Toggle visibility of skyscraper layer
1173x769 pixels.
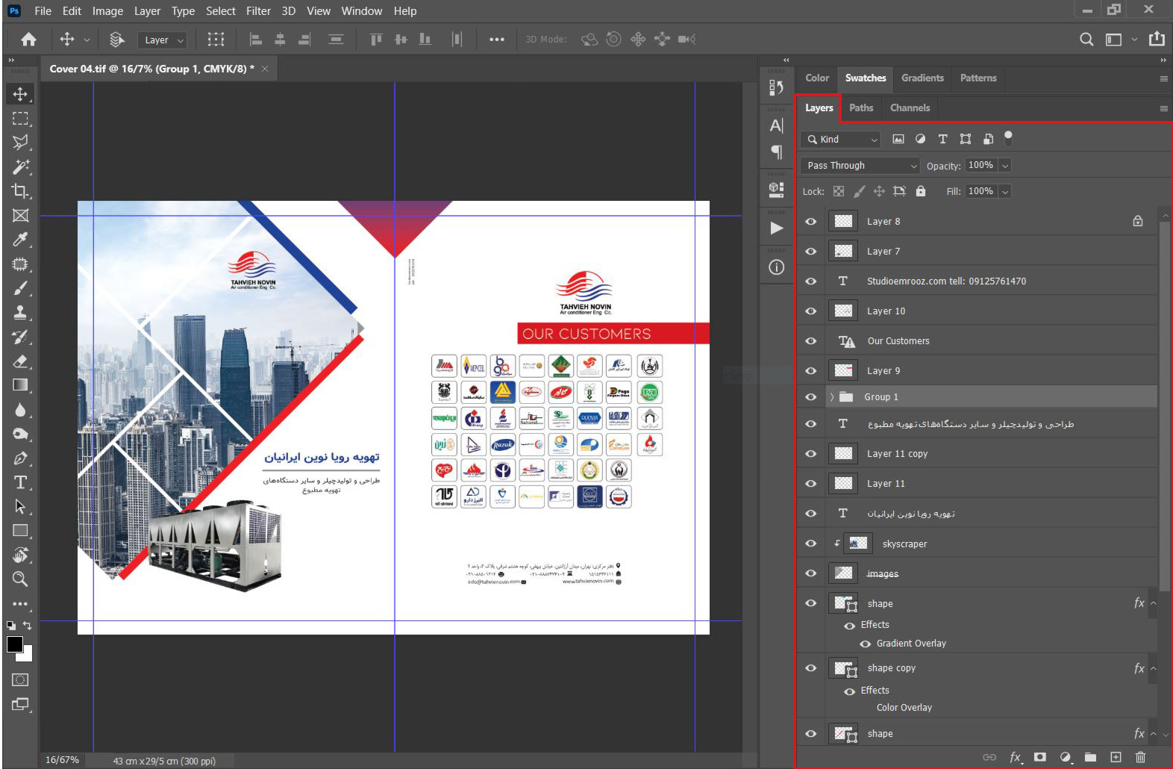click(811, 544)
